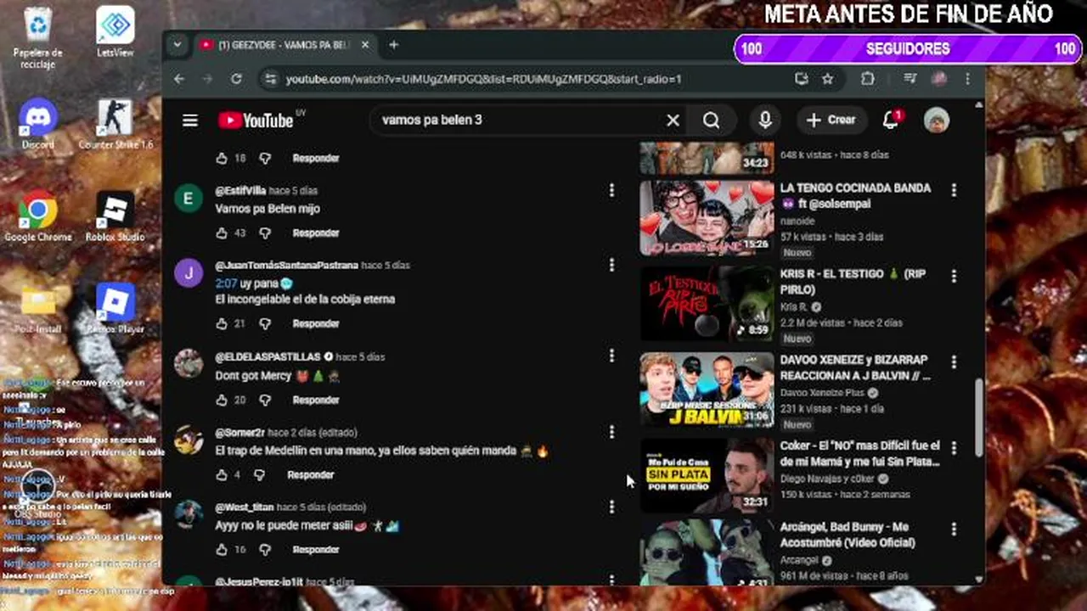The height and width of the screenshot is (611, 1087).
Task: Dislike the comment by @ELDELASPASTILLAS
Action: point(265,400)
